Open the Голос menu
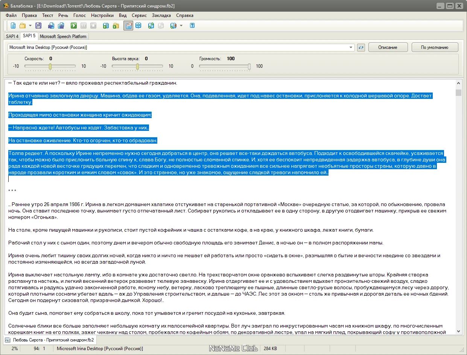Image resolution: width=467 pixels, height=355 pixels. pyautogui.click(x=80, y=15)
